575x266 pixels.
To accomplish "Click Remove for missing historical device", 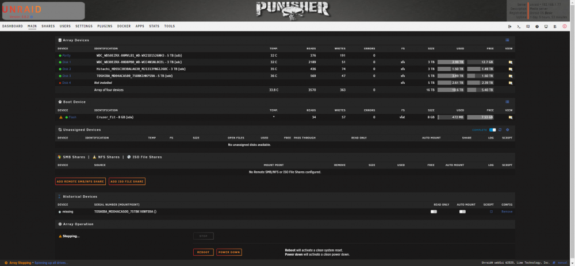I will [507, 212].
